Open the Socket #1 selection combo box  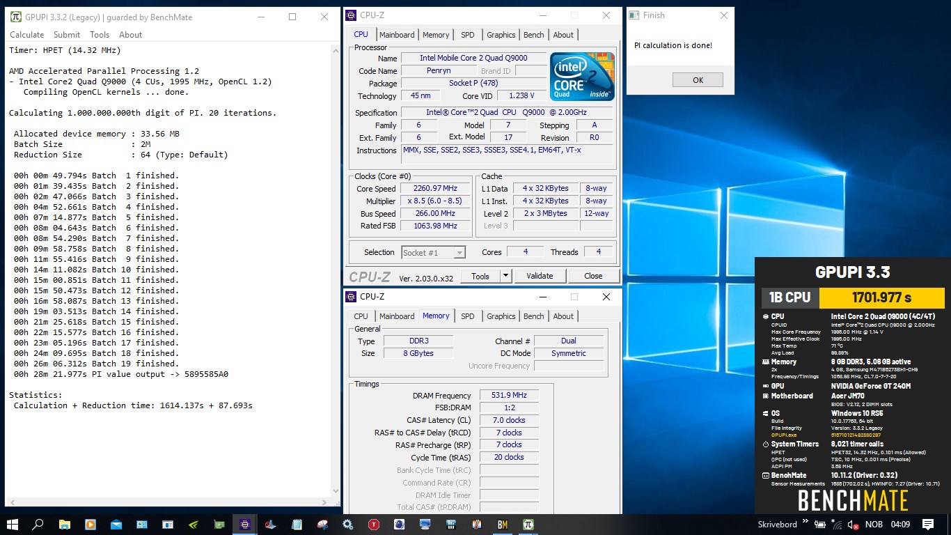point(433,252)
